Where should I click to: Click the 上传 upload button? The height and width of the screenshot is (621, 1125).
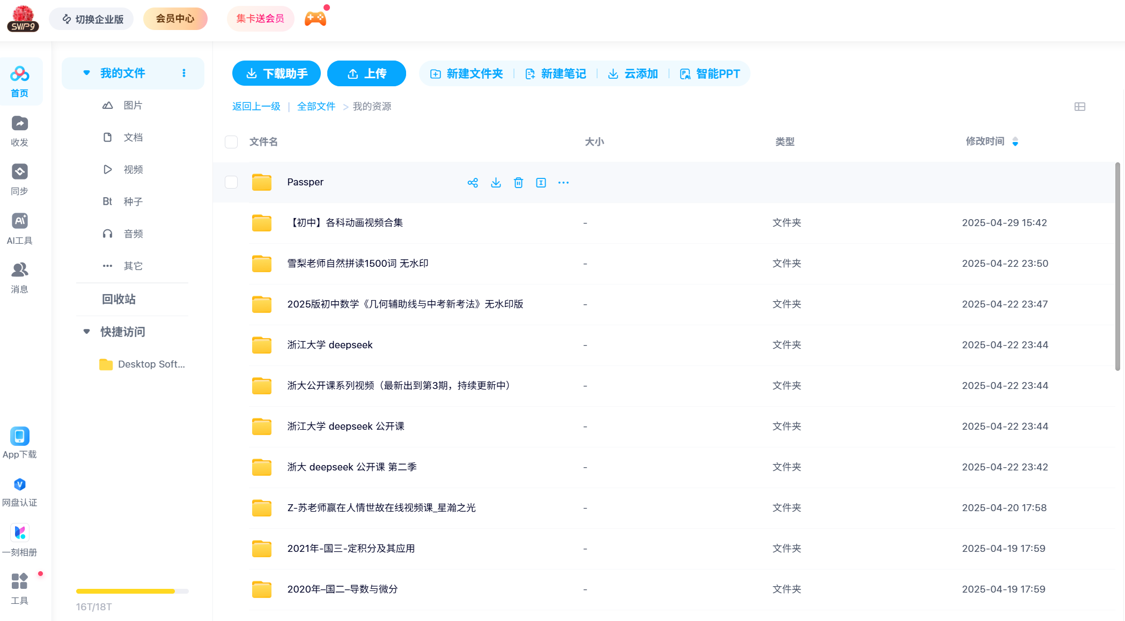point(366,73)
